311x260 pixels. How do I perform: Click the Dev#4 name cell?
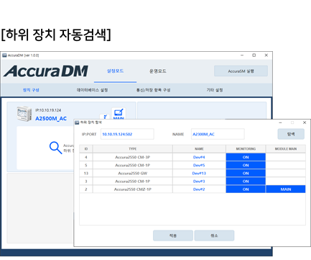[199, 157]
